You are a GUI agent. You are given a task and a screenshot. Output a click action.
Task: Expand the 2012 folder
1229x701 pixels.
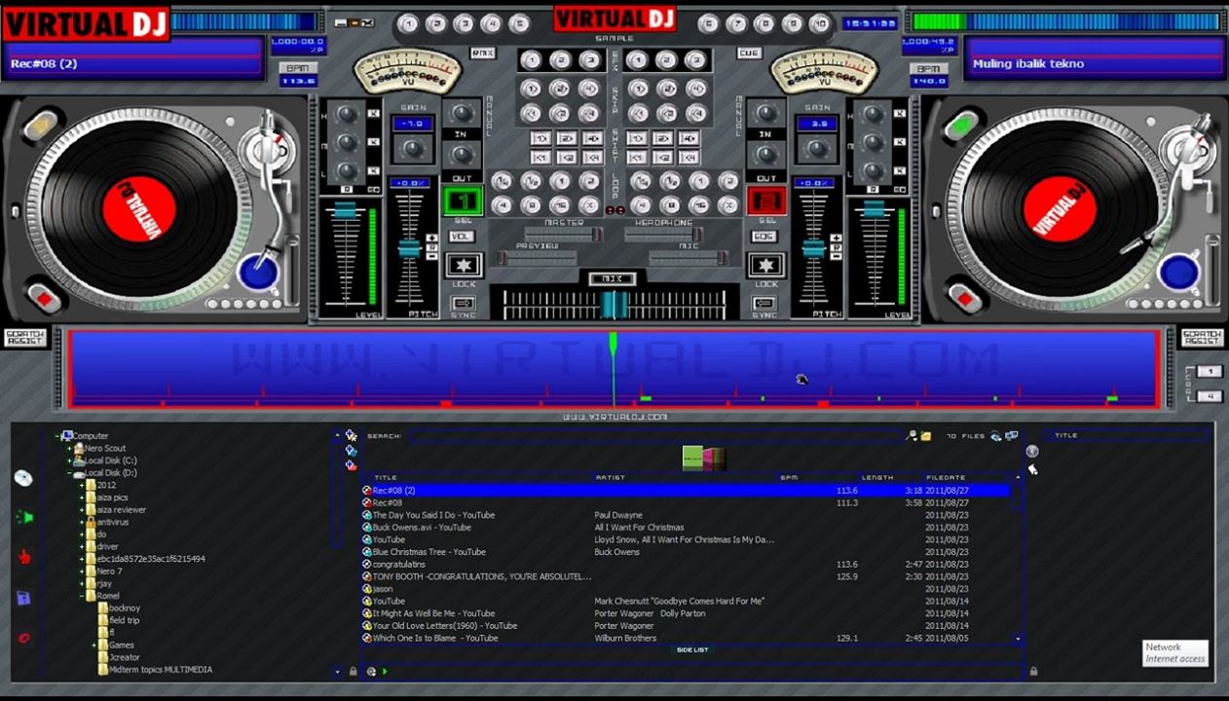[x=82, y=485]
